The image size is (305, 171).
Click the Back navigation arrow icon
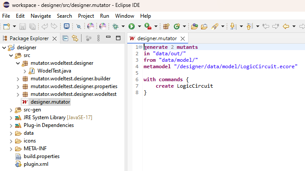pyautogui.click(x=286, y=26)
